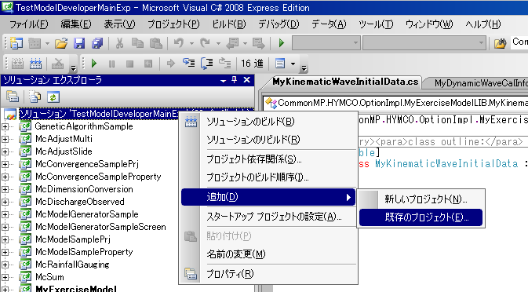Toggle the hexadecimal 16進 display button
Screen dimensions: 528x292
point(252,64)
